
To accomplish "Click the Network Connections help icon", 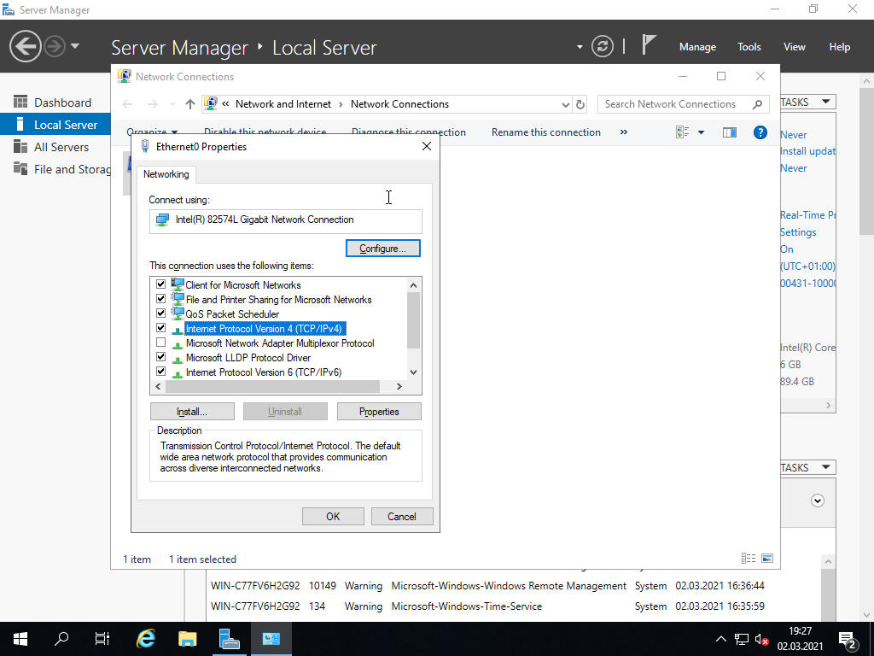I will [x=760, y=132].
